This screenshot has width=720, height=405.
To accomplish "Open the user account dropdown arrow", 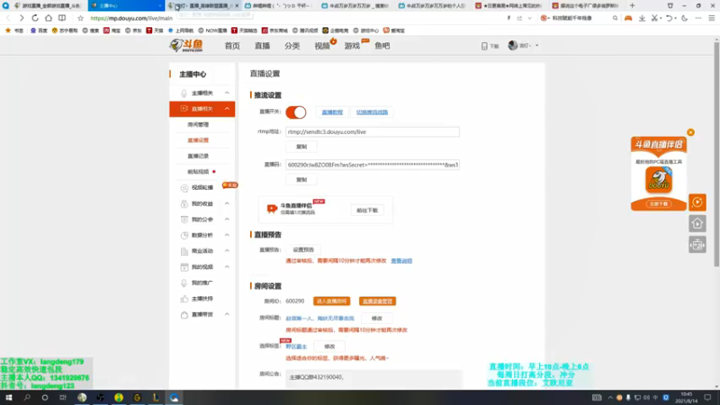I will (536, 46).
